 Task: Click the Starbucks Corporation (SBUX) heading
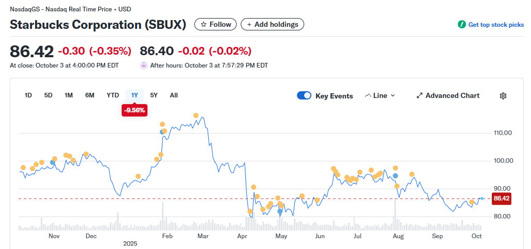click(98, 25)
